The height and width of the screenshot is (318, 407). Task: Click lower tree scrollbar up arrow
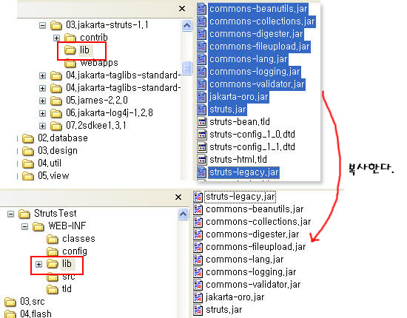click(x=184, y=214)
